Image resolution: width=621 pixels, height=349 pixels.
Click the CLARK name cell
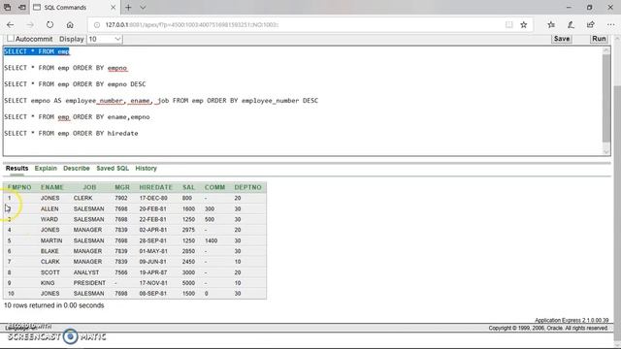coord(49,262)
